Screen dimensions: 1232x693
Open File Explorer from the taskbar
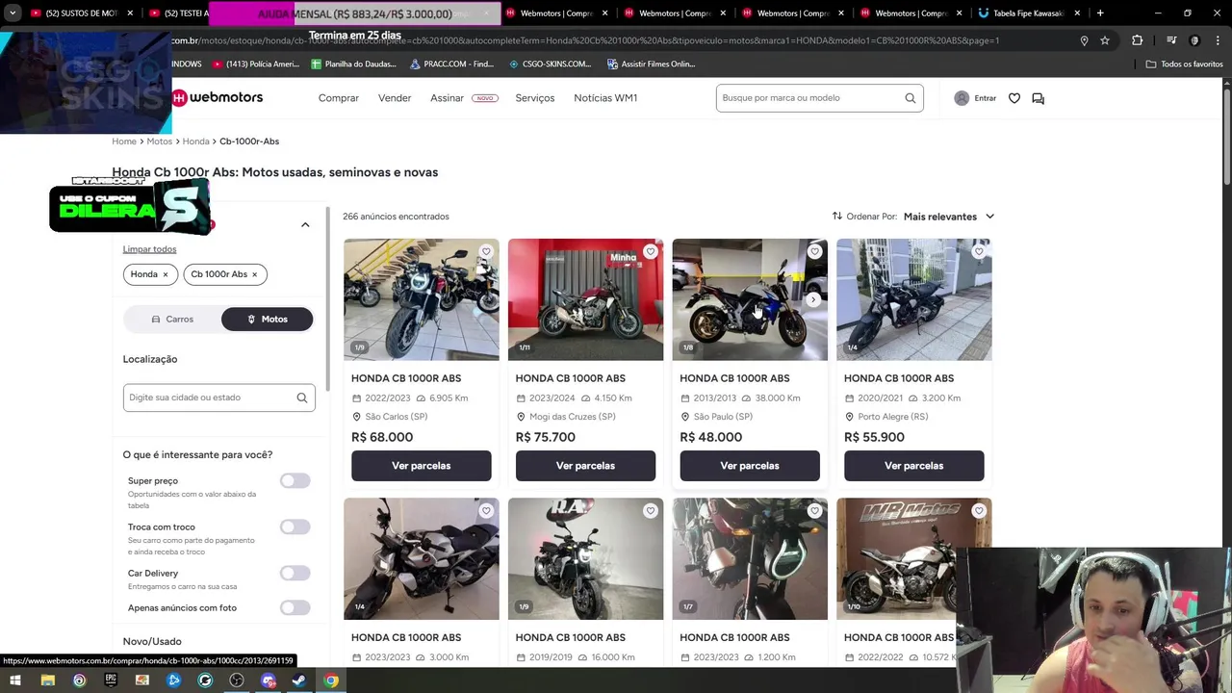48,680
